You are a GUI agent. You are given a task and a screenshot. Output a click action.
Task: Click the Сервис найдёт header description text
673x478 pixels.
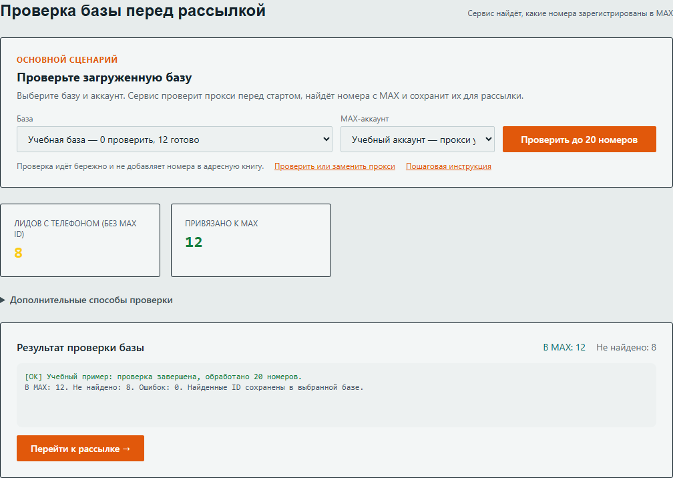pos(570,13)
